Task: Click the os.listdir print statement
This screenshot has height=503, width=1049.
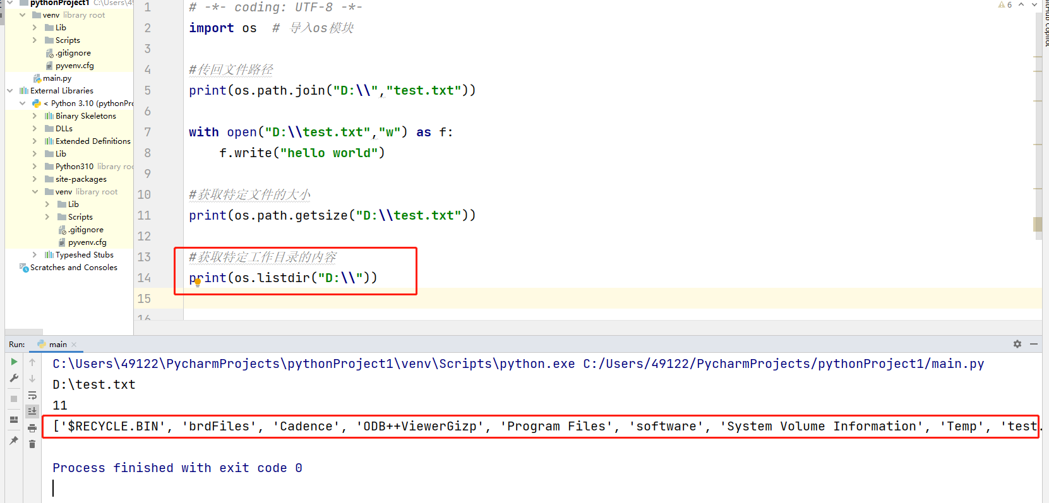Action: tap(283, 278)
